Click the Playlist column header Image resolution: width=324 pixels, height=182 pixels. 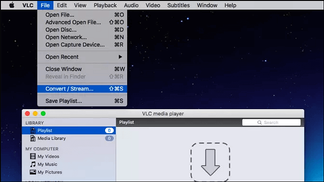[x=126, y=122]
